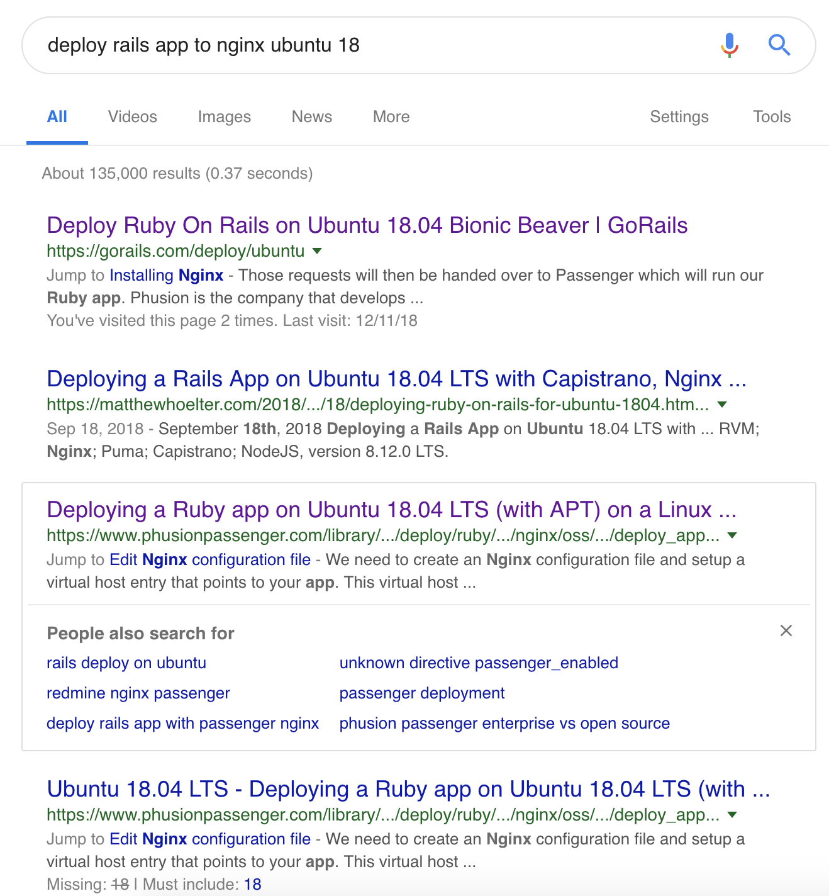Click About 135,000 results text

[x=177, y=174]
